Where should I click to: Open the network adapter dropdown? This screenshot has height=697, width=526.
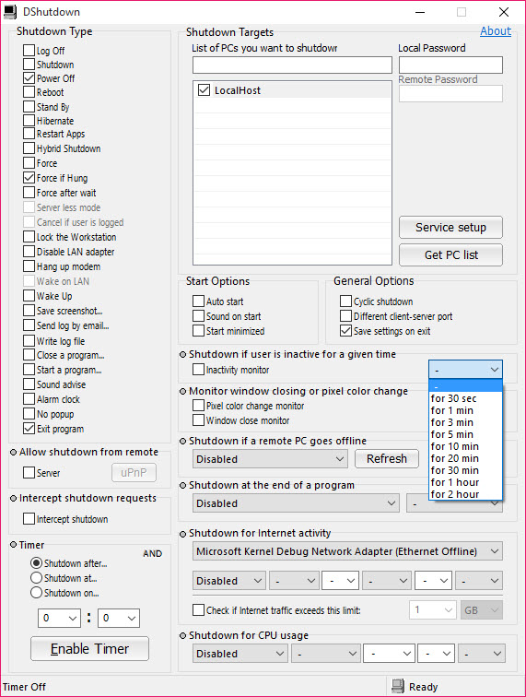(347, 551)
